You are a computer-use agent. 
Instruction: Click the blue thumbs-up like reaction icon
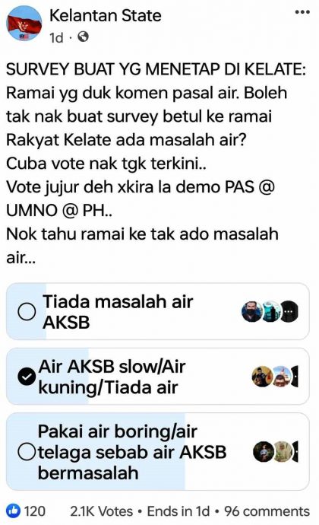click(13, 511)
